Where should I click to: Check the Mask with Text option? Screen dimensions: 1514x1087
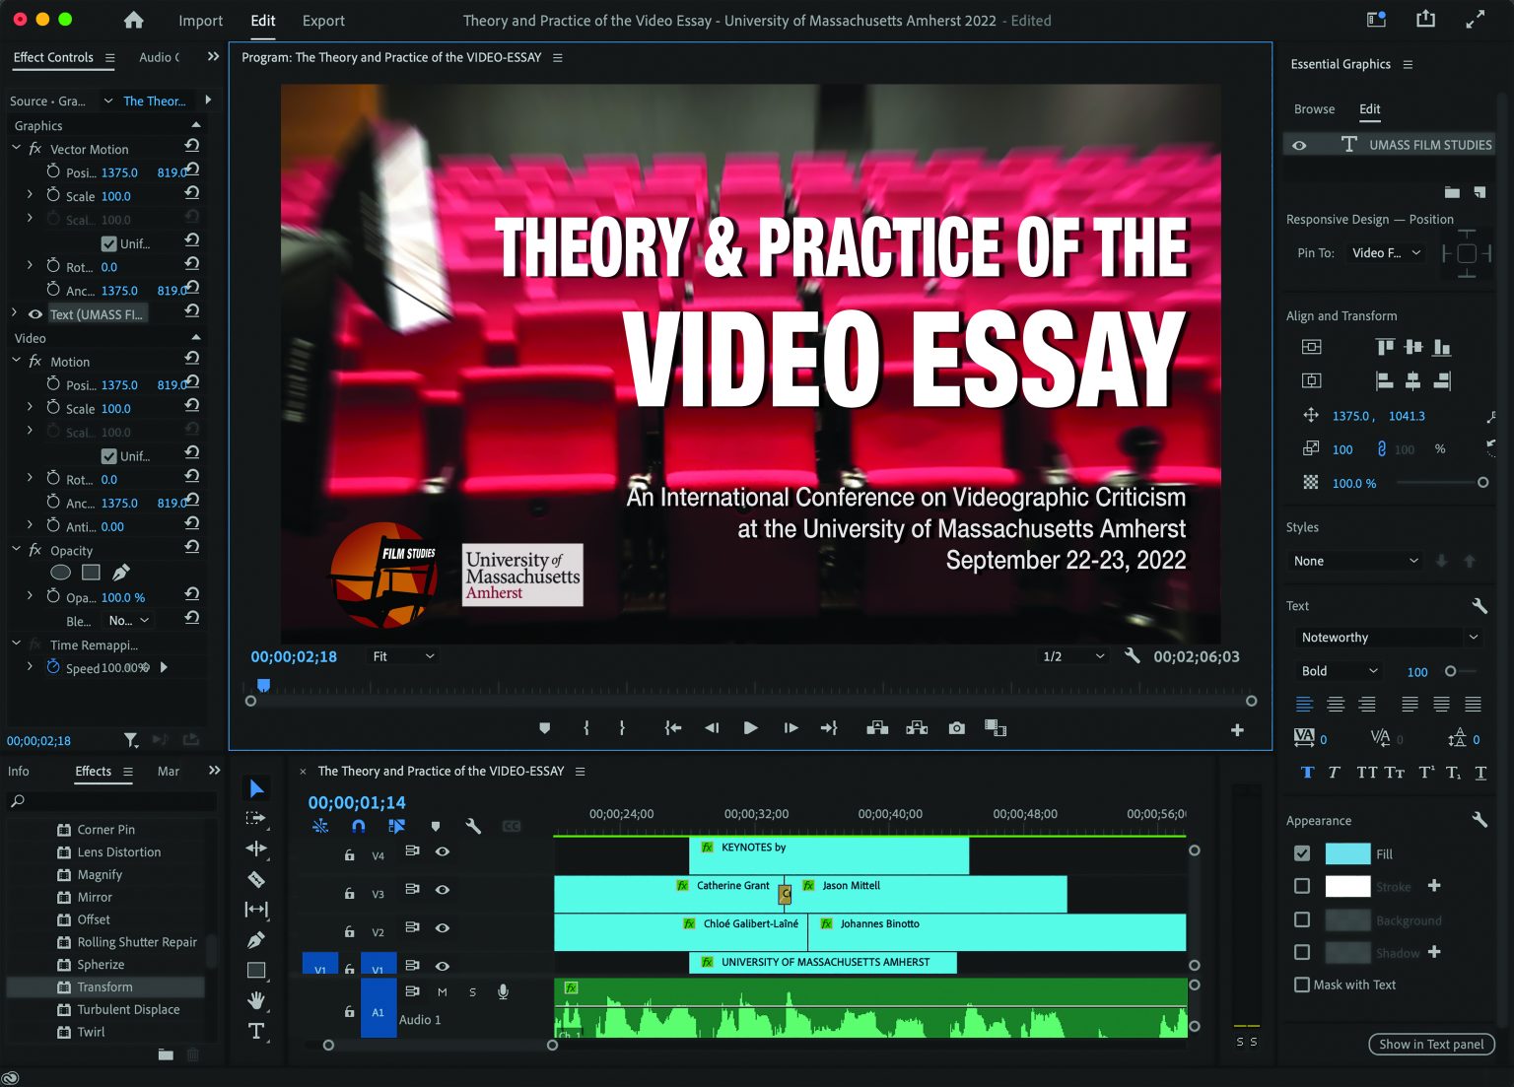point(1301,985)
